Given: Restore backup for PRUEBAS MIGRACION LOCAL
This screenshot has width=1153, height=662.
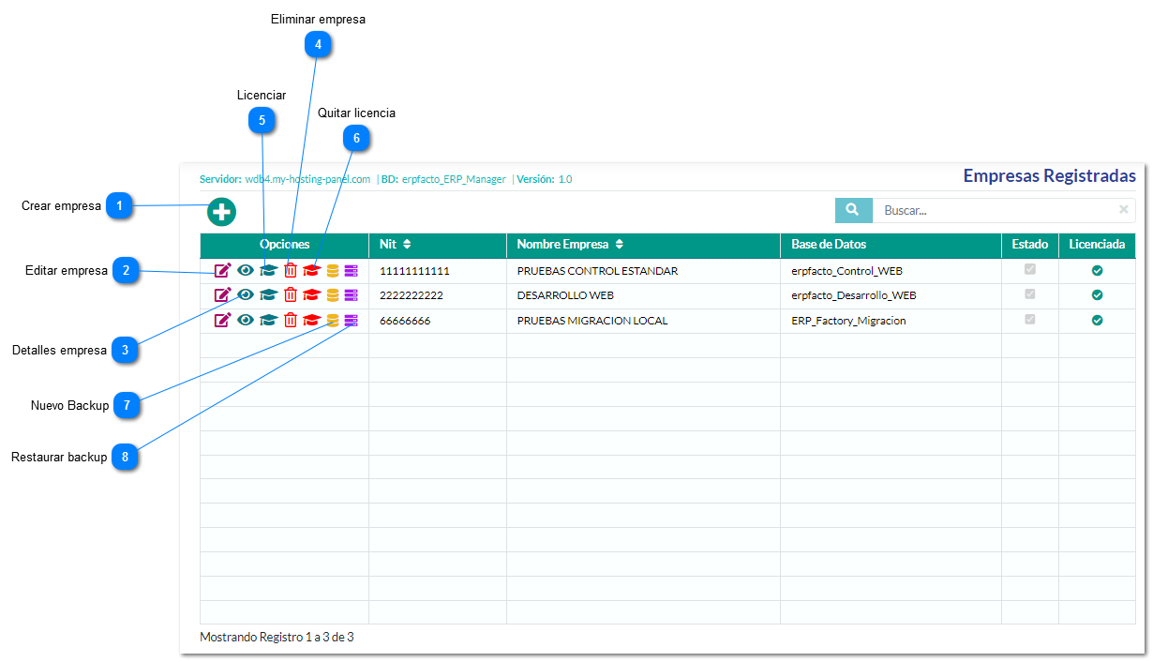Looking at the screenshot, I should (x=351, y=320).
